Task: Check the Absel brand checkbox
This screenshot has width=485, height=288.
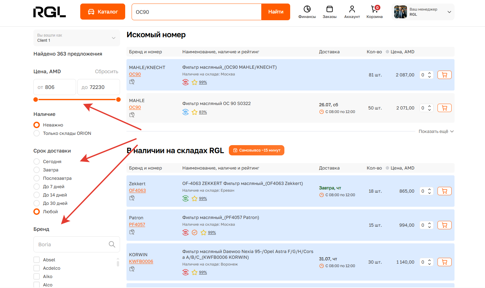Action: 37,260
